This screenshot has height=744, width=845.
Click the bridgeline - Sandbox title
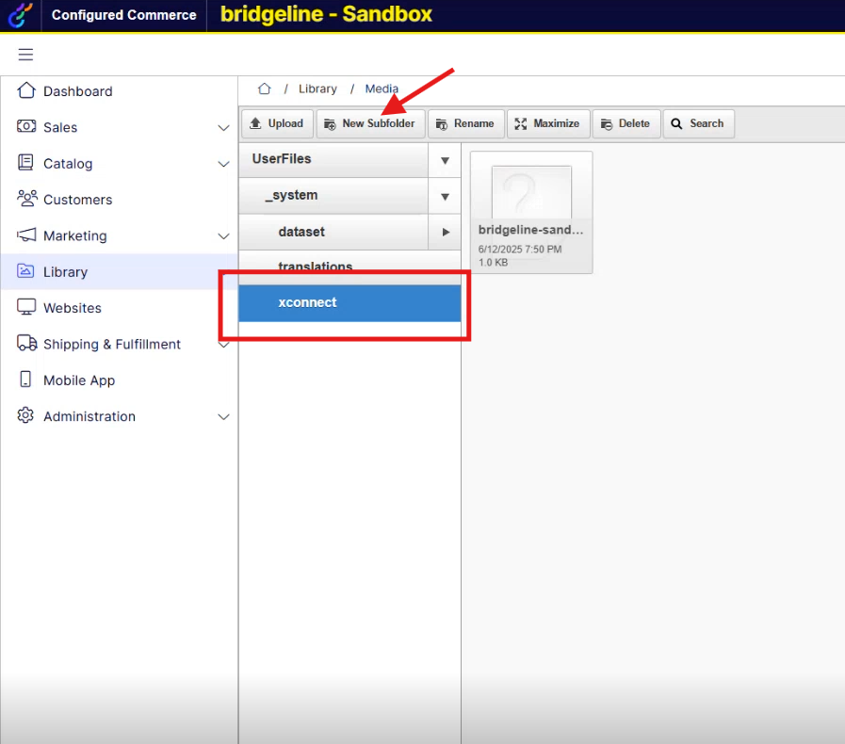(327, 14)
